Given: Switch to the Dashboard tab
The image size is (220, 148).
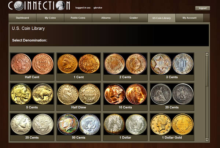Looking at the screenshot, I should coord(22,18).
